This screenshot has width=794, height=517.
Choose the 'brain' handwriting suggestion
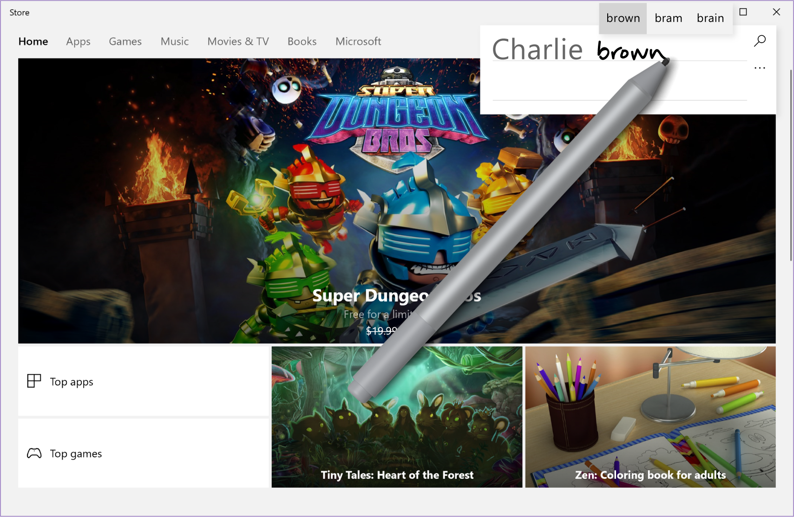pyautogui.click(x=710, y=18)
